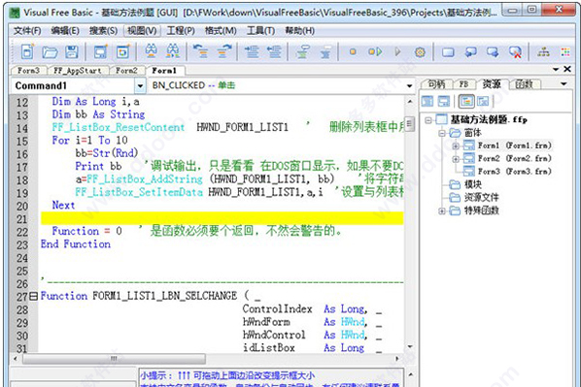Click the hierarchy tree diagram icon

543,52
